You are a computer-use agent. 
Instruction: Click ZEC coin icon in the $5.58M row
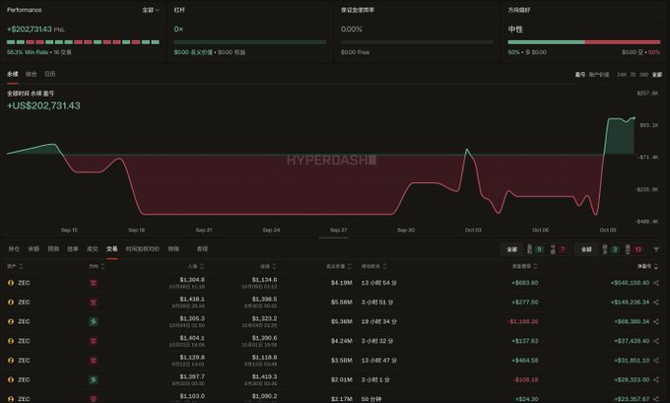coord(11,302)
